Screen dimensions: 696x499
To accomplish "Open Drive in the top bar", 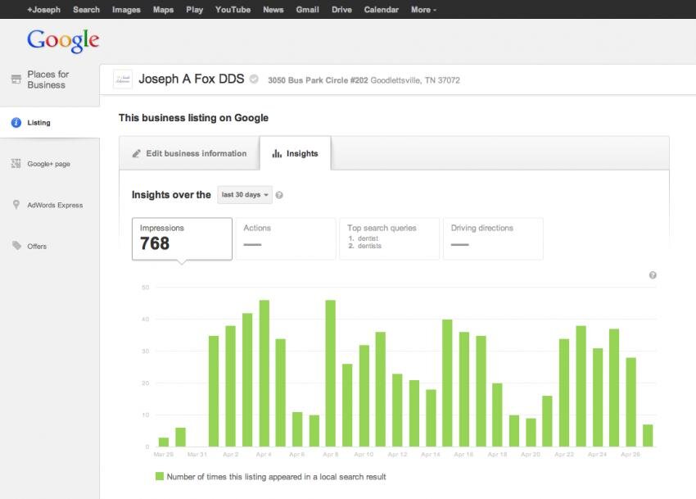I will [341, 9].
